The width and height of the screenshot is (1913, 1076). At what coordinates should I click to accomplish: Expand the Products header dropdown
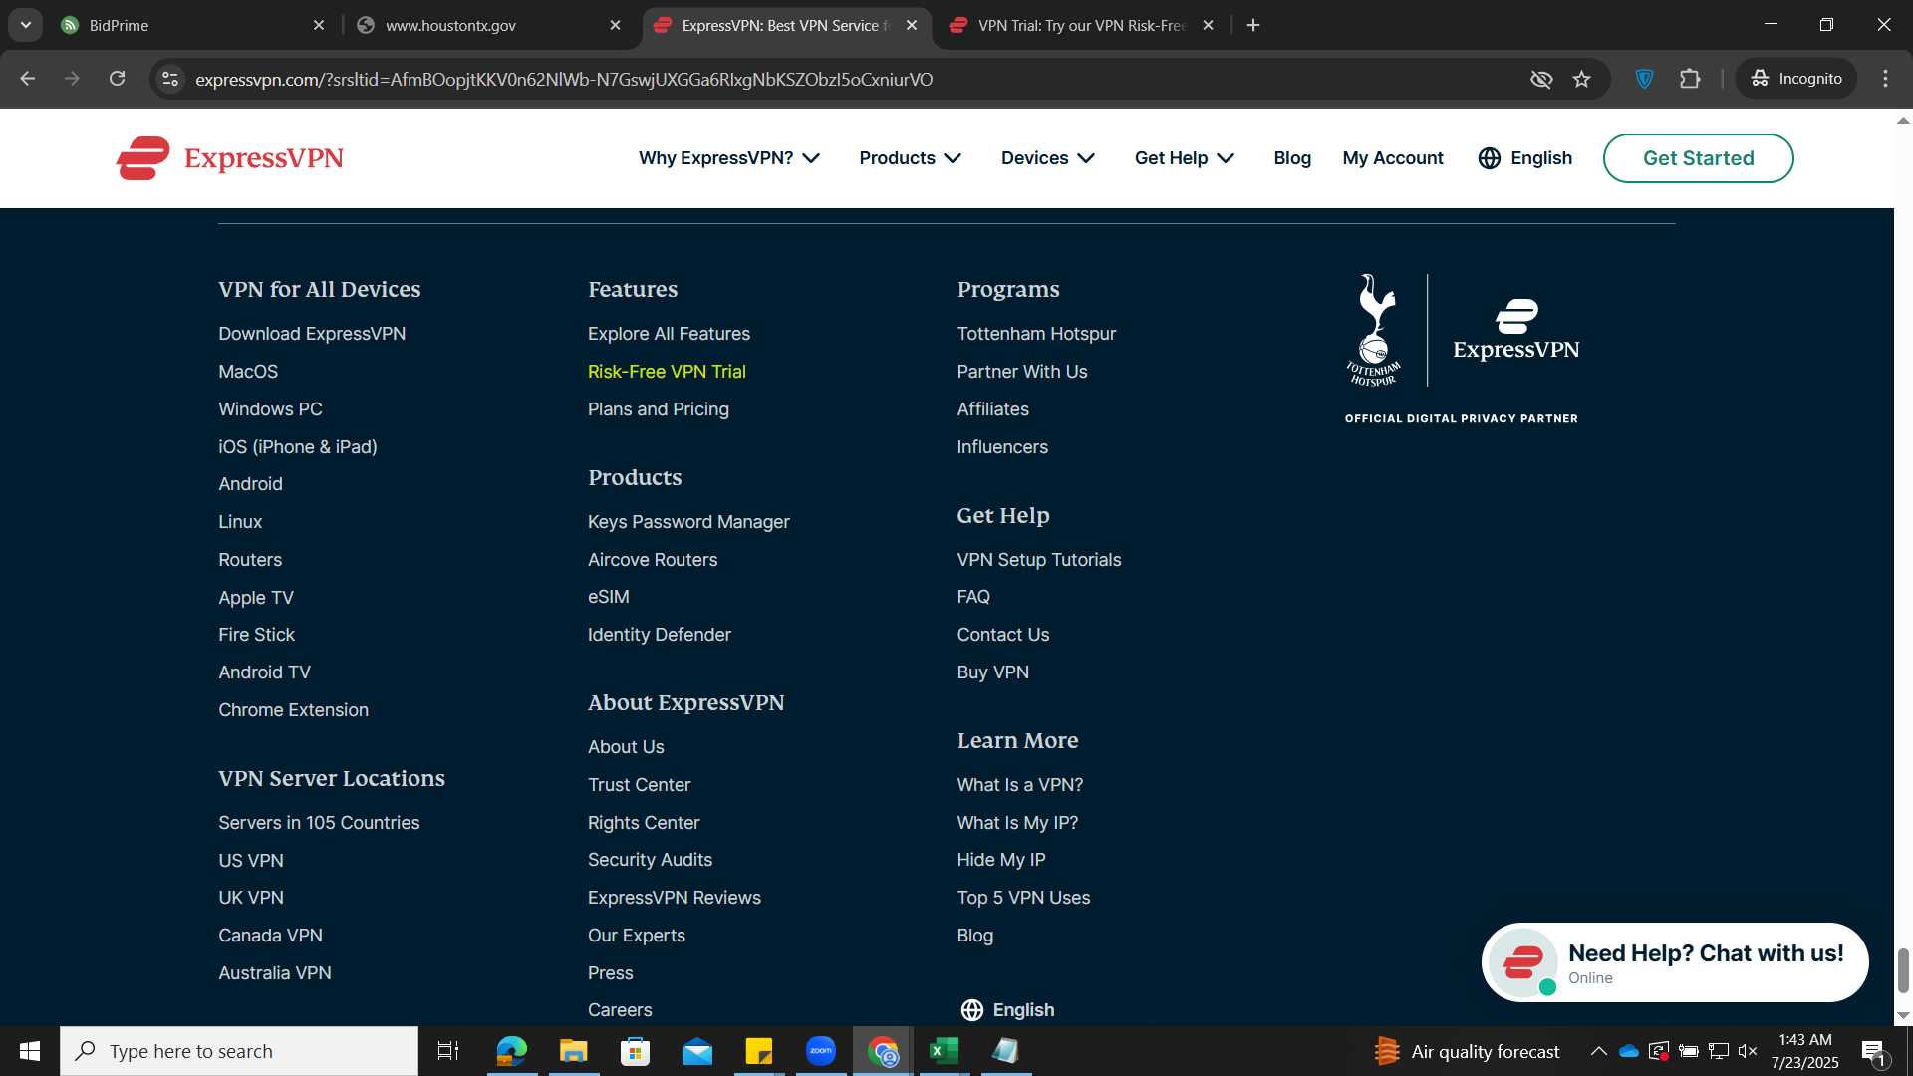click(910, 158)
